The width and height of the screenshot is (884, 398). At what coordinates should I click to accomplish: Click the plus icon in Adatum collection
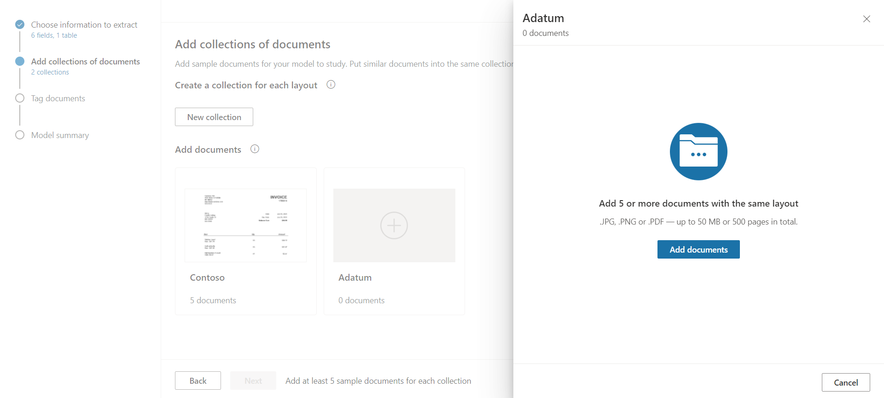394,225
